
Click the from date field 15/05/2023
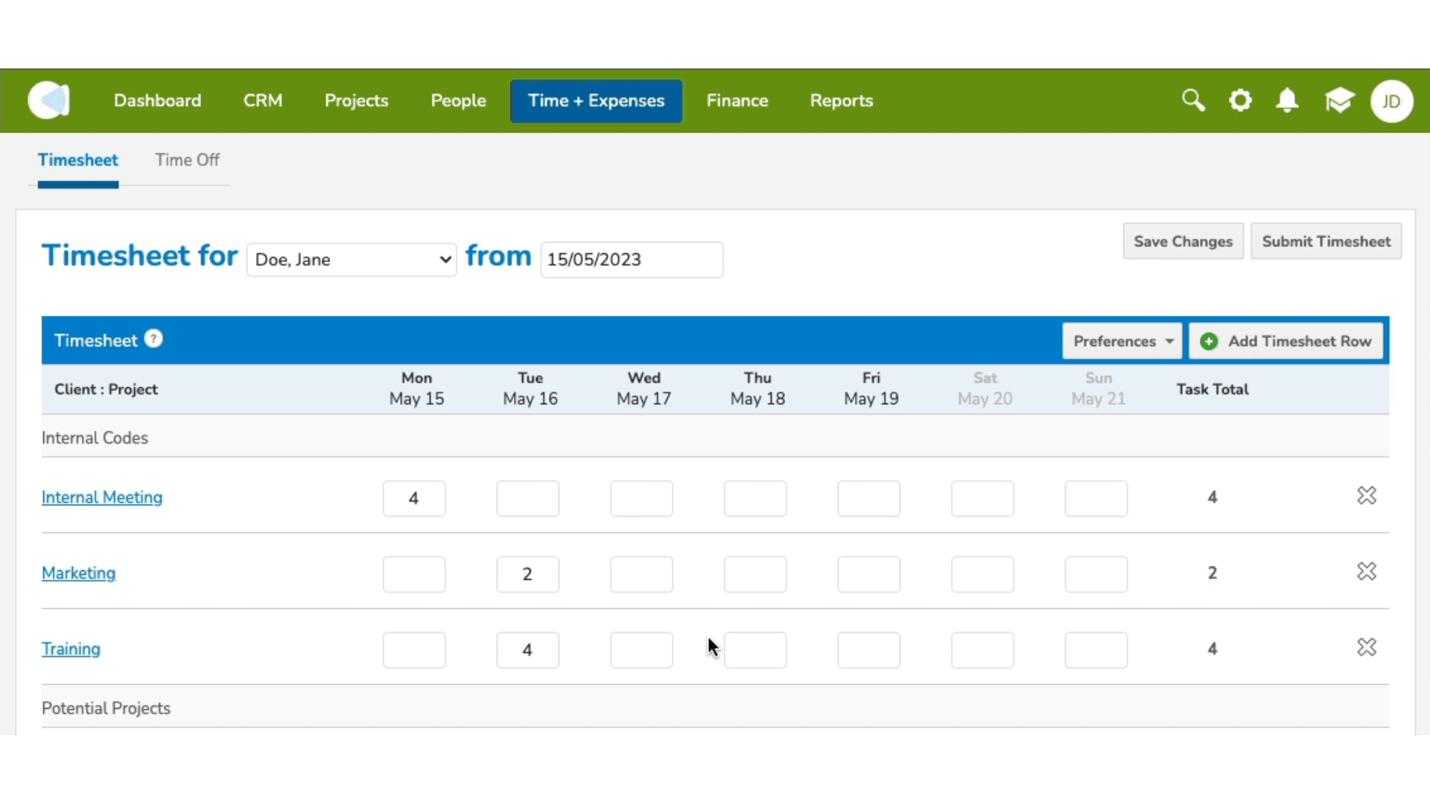(632, 260)
